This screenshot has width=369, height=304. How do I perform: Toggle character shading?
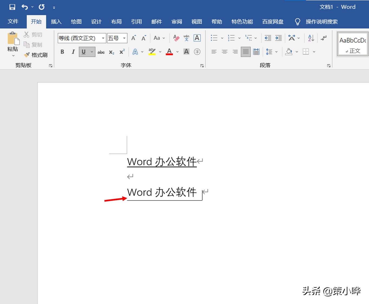pyautogui.click(x=186, y=52)
